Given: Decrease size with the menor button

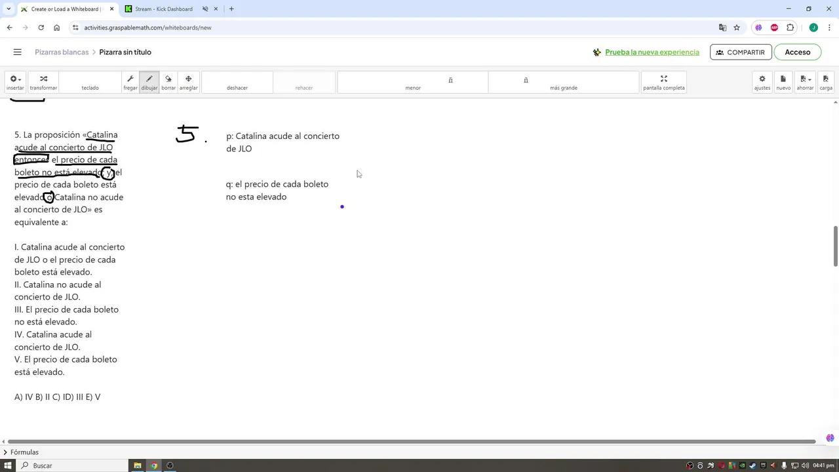Looking at the screenshot, I should [413, 82].
